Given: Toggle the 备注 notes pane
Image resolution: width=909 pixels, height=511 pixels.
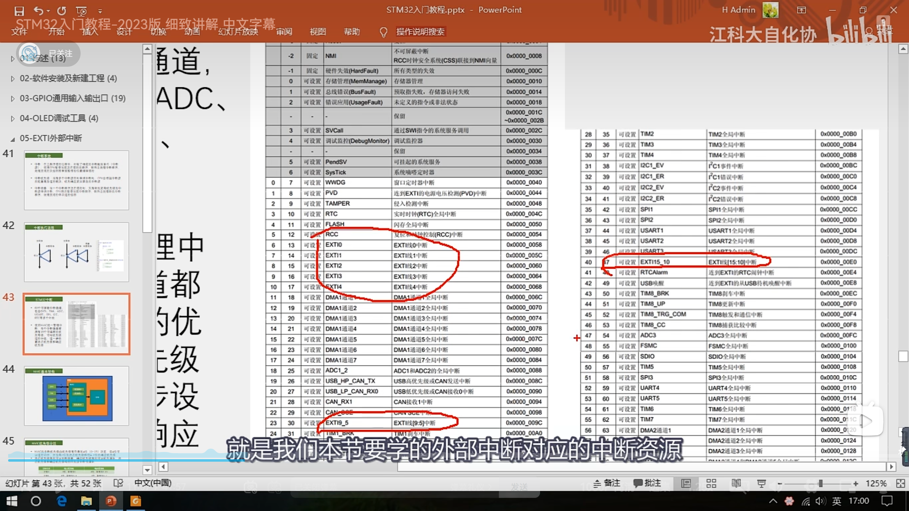Looking at the screenshot, I should tap(607, 483).
